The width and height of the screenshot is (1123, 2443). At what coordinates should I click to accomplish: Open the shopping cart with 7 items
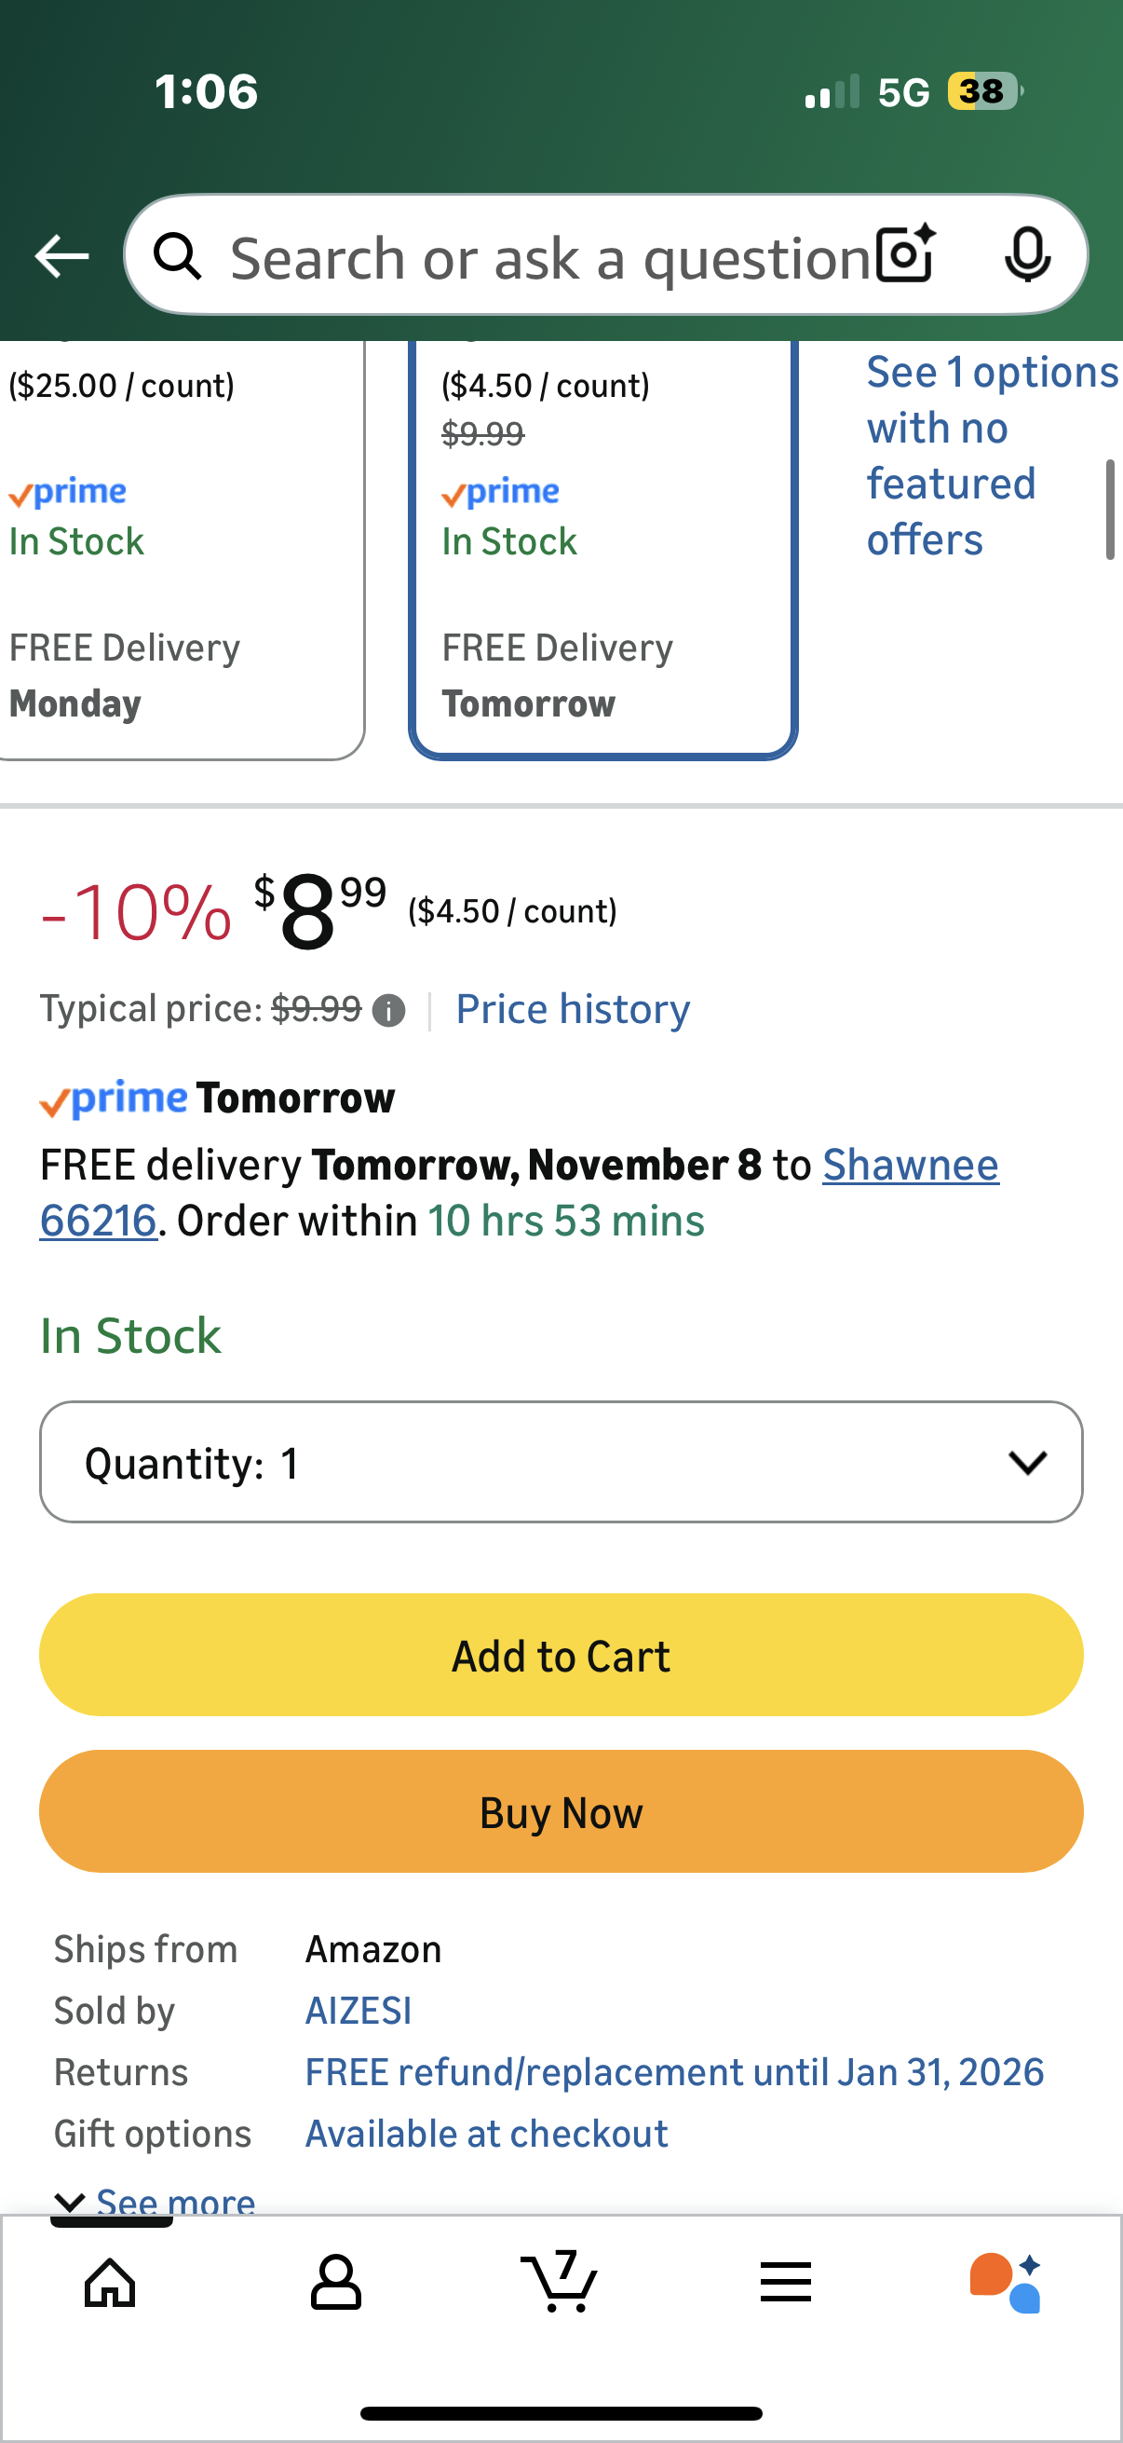(560, 2281)
